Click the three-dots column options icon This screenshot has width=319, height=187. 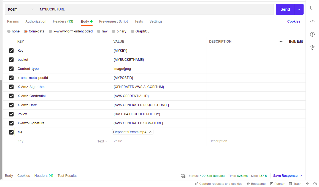click(x=281, y=42)
